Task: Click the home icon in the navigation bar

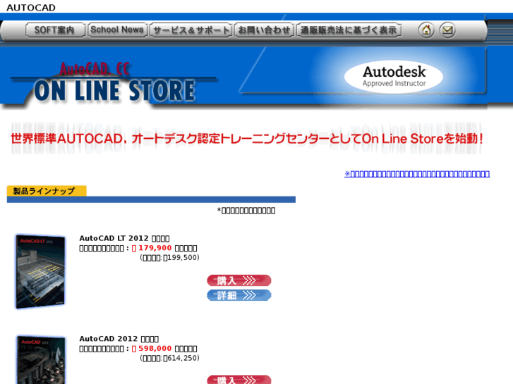Action: click(426, 30)
